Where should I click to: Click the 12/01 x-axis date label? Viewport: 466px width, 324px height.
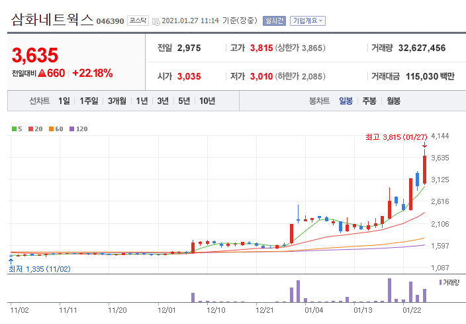click(166, 310)
